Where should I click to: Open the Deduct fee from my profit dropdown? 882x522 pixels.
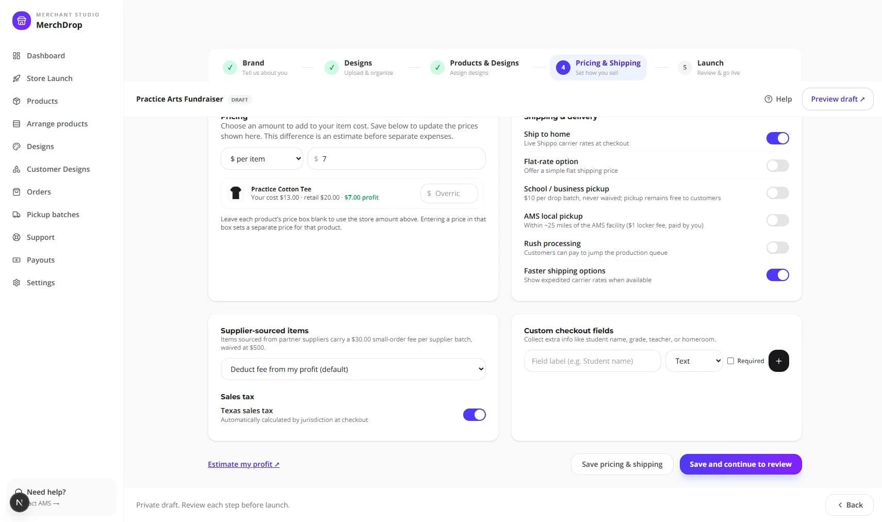353,369
